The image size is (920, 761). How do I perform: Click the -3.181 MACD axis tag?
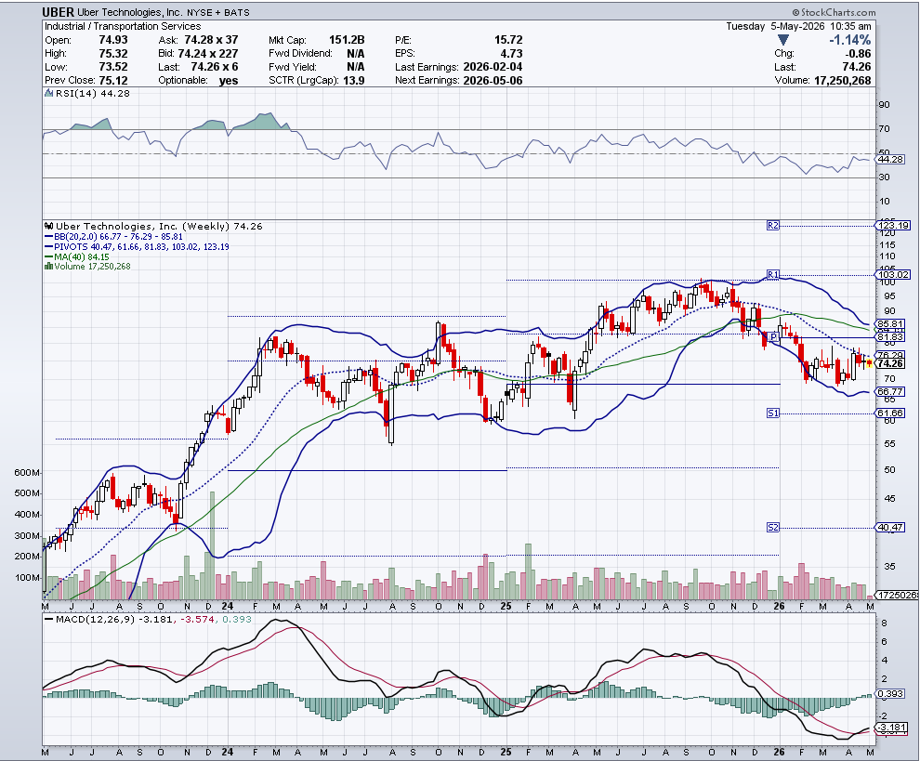[x=892, y=727]
